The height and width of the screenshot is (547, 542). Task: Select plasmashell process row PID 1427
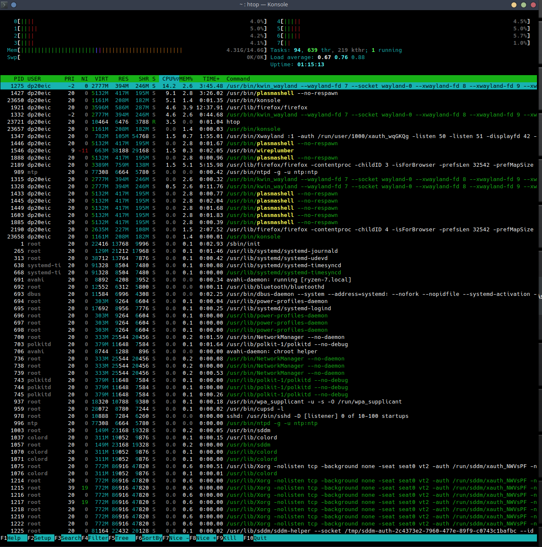coord(269,93)
